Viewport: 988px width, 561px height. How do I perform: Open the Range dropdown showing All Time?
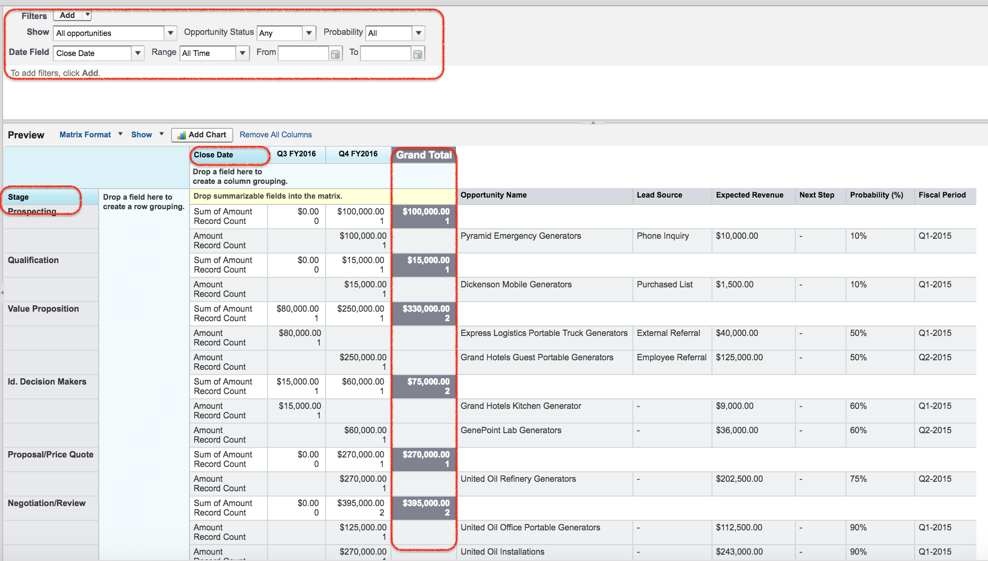pyautogui.click(x=242, y=53)
